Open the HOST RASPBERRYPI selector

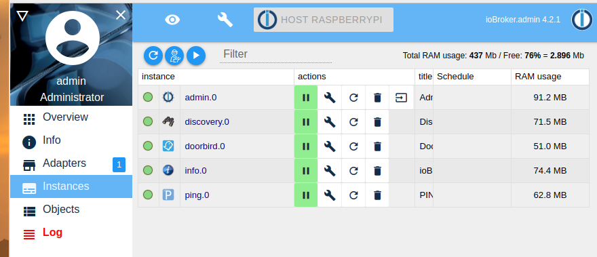[324, 20]
